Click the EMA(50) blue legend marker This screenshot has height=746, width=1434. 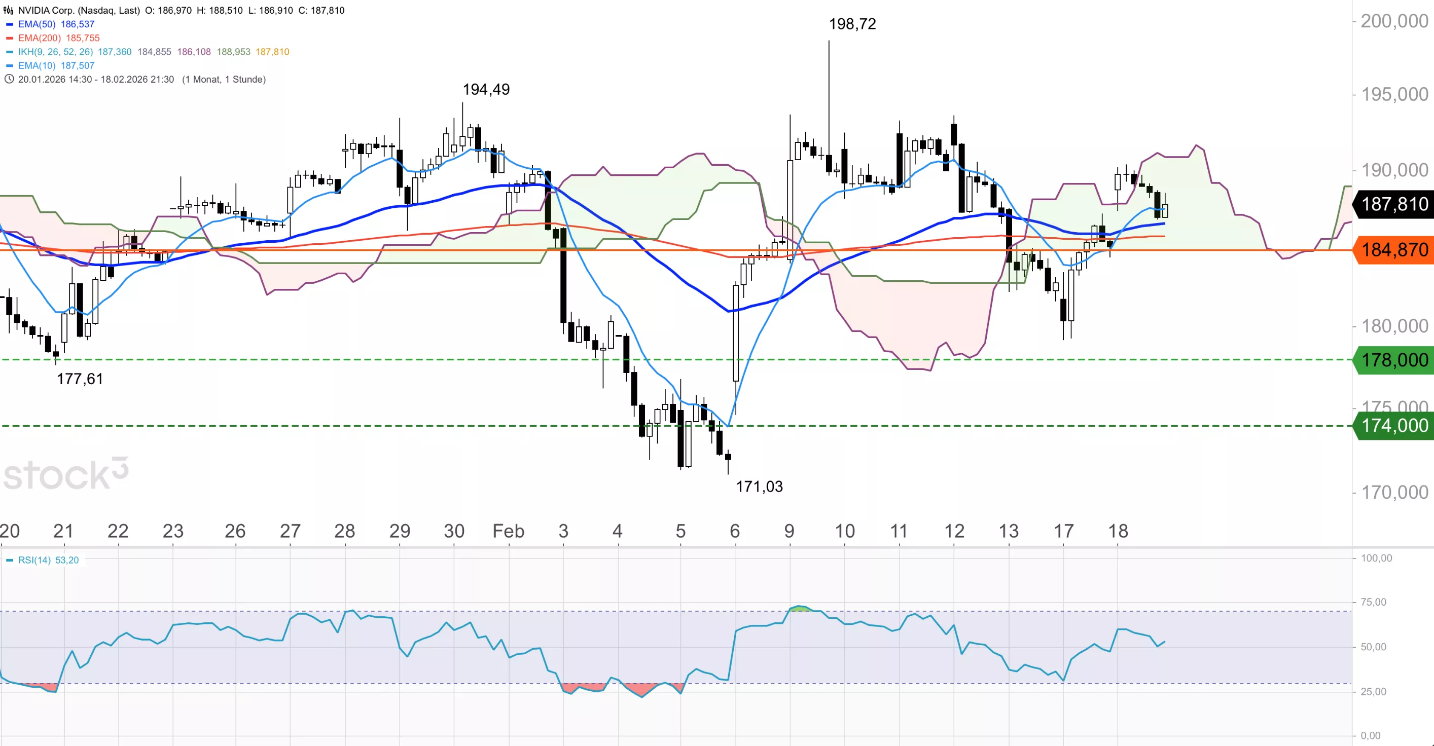[x=10, y=24]
